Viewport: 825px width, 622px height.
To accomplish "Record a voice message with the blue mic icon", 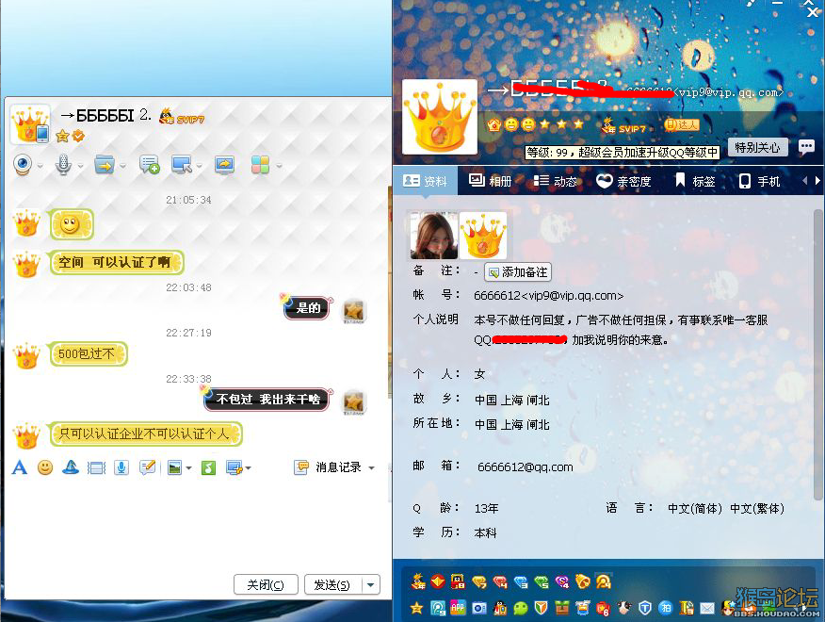I will click(x=121, y=467).
